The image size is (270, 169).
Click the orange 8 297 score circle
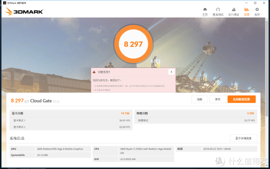(x=133, y=44)
